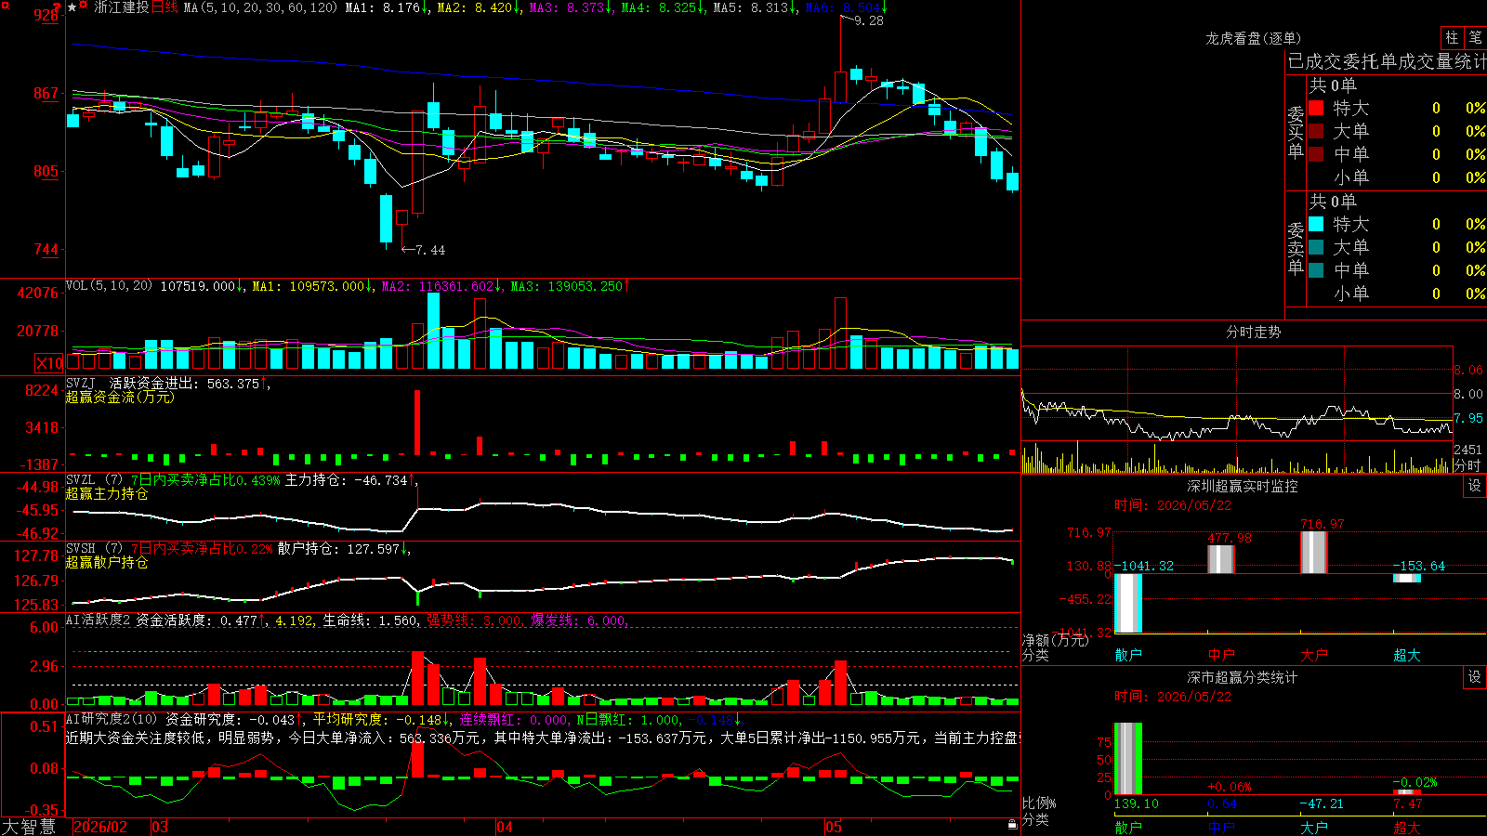Click the 分时走势 panel title
Screen dimensions: 1487x836
(1253, 332)
